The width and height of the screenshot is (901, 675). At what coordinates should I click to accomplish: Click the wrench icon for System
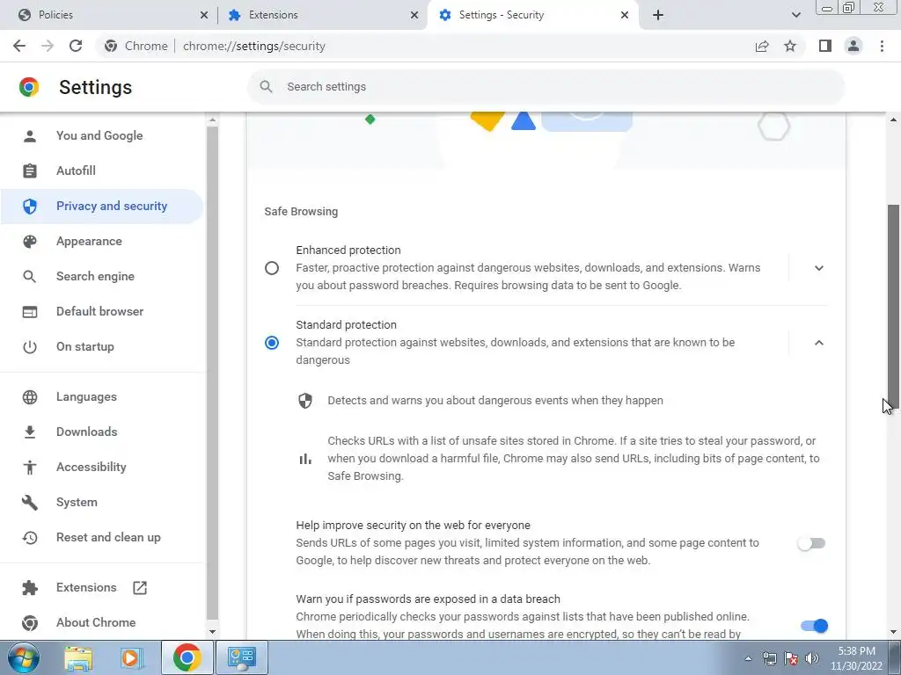[30, 502]
